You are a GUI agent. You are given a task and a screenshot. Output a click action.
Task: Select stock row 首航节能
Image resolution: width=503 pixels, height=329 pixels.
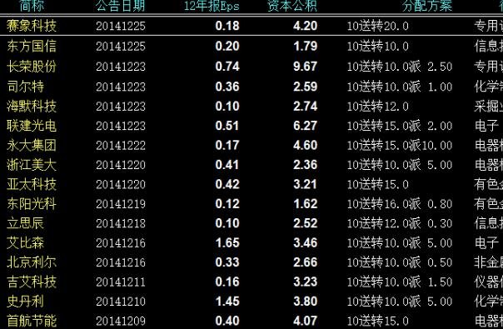(x=251, y=321)
